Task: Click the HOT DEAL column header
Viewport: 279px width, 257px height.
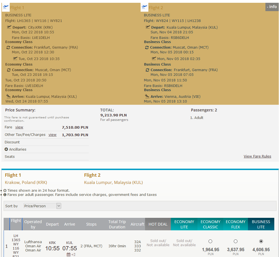Action: point(158,224)
